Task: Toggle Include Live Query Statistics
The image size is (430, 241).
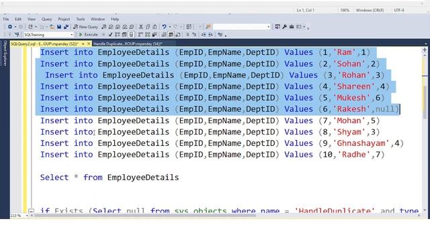Action: [x=148, y=35]
